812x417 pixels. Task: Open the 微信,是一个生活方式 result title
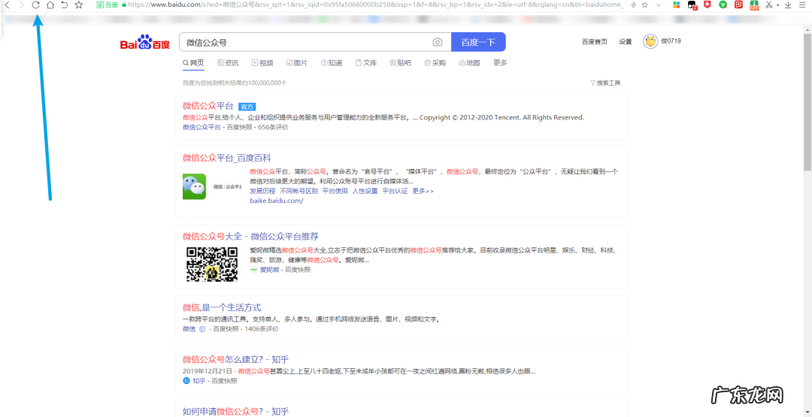222,307
